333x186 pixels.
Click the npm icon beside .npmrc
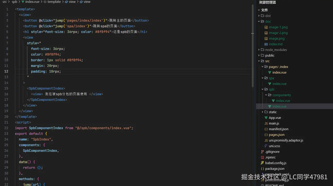pyautogui.click(x=262, y=157)
